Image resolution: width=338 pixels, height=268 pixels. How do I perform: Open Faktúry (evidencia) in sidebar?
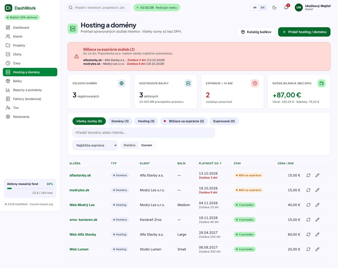click(30, 99)
